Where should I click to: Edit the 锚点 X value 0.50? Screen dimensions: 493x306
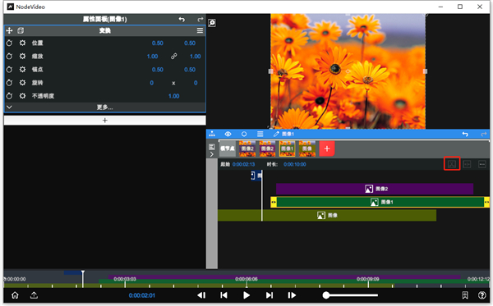(x=158, y=70)
